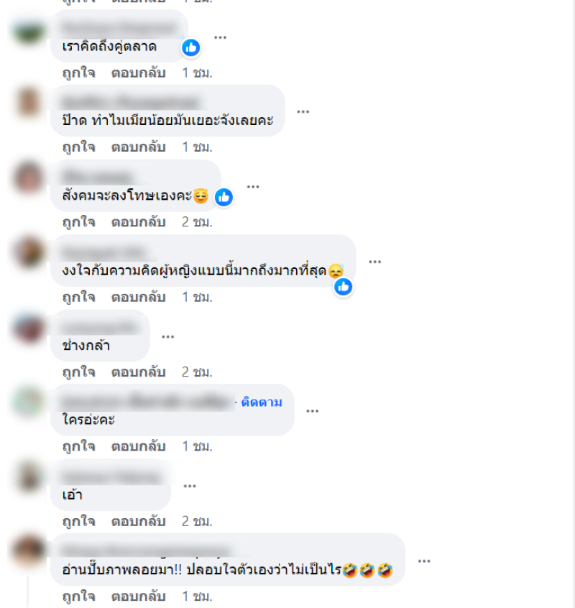This screenshot has height=608, width=575.
Task: Open avatar of เราคิดถึงคู่ตลาด commenter
Action: point(29,31)
